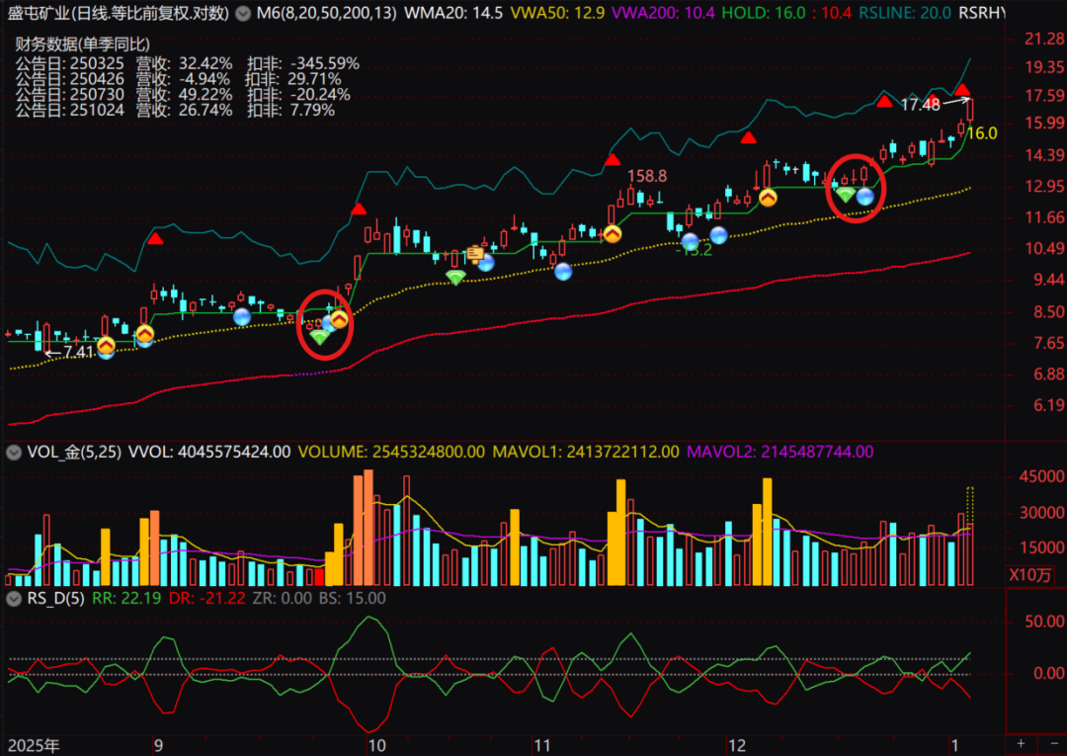This screenshot has height=756, width=1067.
Task: Click the yellow arrow marker below the 158.8 label
Action: (x=613, y=233)
